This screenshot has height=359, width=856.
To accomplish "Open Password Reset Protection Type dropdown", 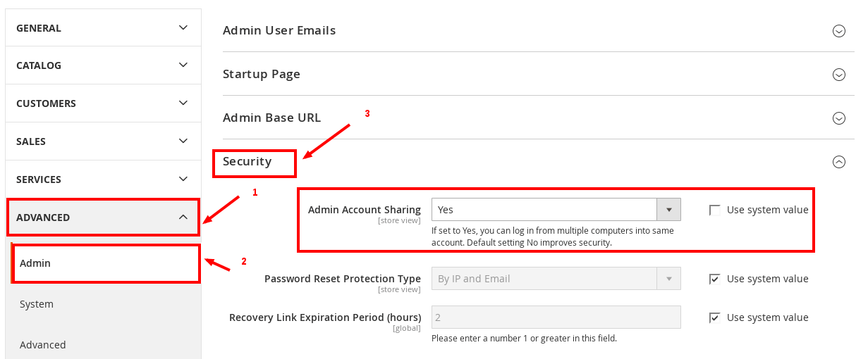I will 556,279.
